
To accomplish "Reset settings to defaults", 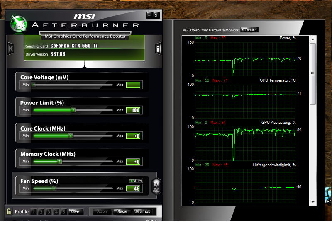I will [x=122, y=212].
